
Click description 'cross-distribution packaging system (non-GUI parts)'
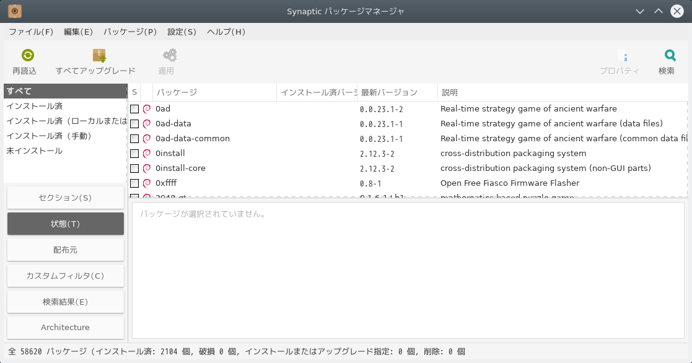click(x=545, y=168)
